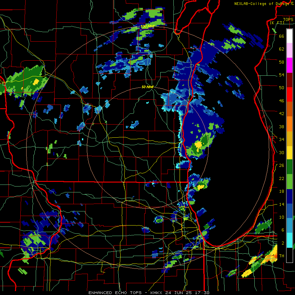295x295 pixels.
Task: Click the black threshold legend band
Action: point(289,255)
